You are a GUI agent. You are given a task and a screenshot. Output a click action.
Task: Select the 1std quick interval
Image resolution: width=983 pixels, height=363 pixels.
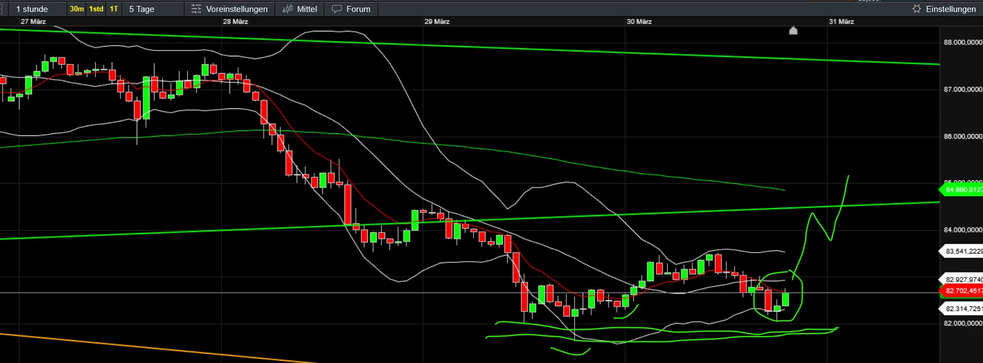tap(96, 9)
